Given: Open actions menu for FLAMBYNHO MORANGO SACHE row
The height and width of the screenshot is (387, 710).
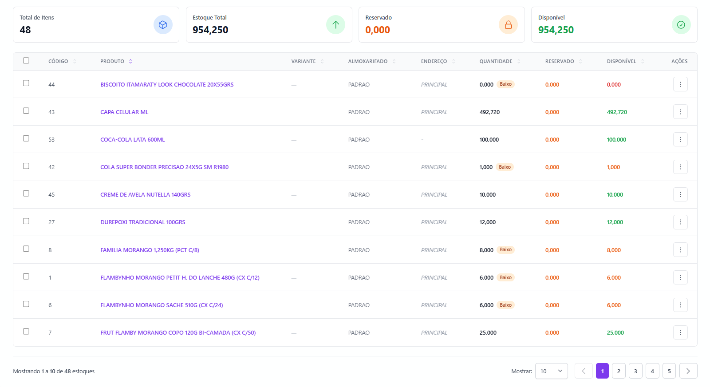Looking at the screenshot, I should (x=680, y=305).
